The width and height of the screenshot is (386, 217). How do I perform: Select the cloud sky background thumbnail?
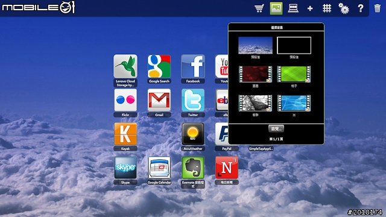pyautogui.click(x=255, y=45)
